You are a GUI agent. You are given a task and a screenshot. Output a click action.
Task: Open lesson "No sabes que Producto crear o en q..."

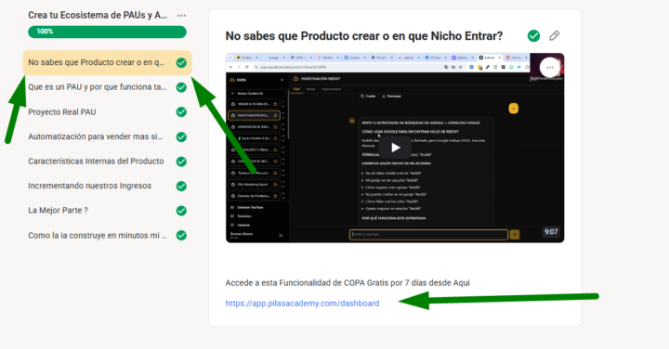coord(107,62)
